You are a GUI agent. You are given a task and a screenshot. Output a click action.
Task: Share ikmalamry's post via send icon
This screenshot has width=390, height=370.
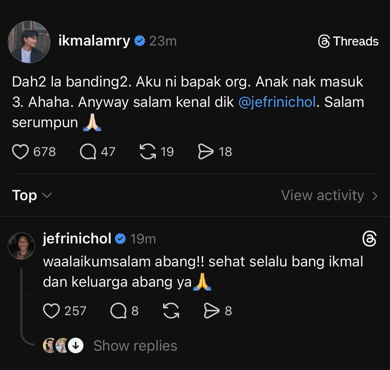[206, 152]
